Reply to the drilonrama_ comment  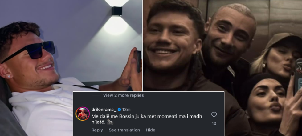tap(97, 130)
